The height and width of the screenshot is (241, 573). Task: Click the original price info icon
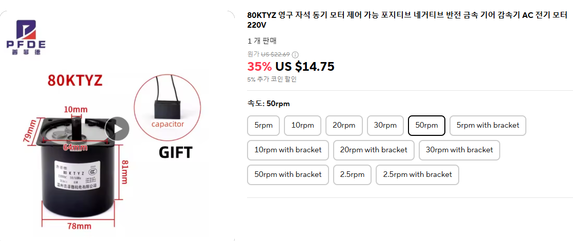(295, 55)
